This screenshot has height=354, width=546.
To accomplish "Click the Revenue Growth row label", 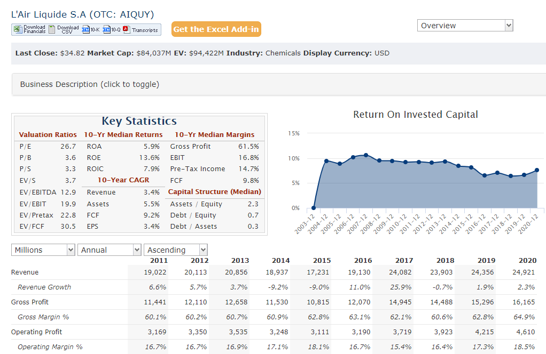I will click(44, 287).
